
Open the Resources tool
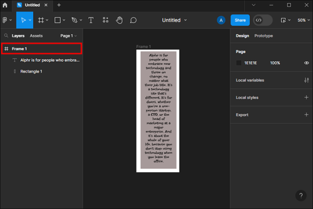pyautogui.click(x=105, y=20)
